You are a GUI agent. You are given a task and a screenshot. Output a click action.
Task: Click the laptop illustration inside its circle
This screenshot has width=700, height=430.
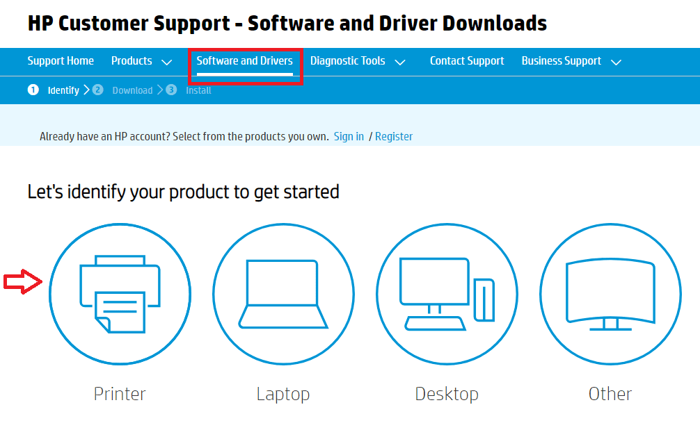(283, 294)
